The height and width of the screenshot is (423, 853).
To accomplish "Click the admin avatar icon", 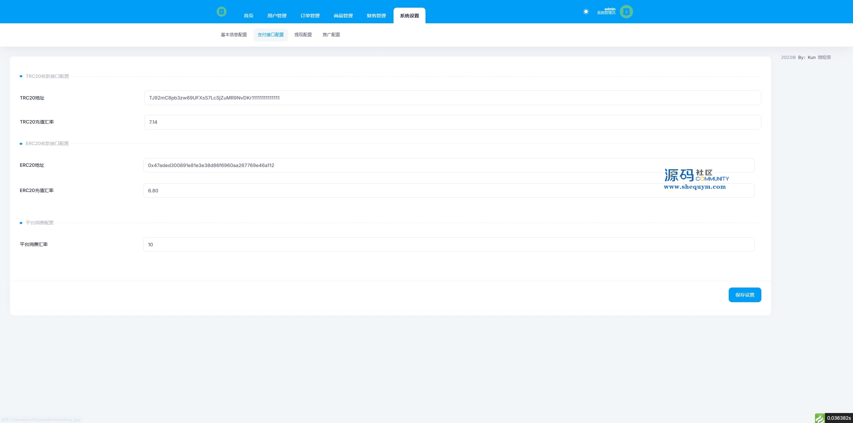I will (626, 12).
